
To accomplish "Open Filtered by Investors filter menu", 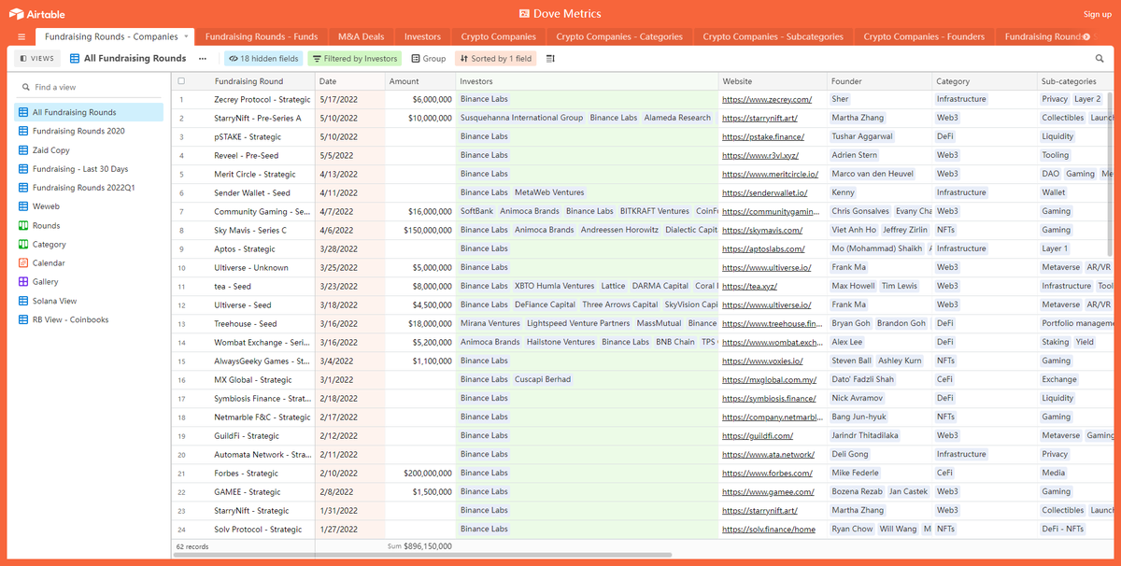I will tap(355, 58).
